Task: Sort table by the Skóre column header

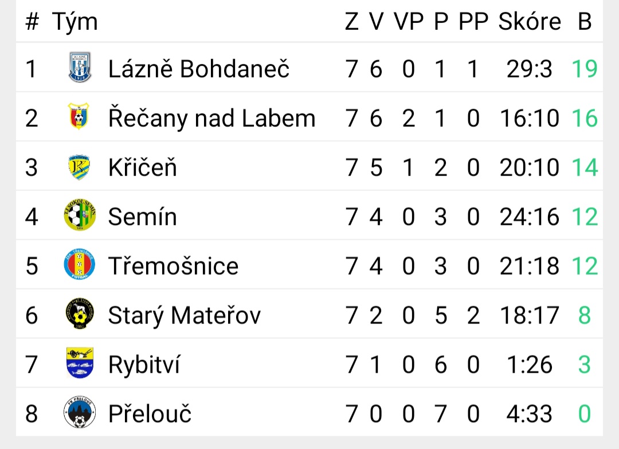Action: 530,21
